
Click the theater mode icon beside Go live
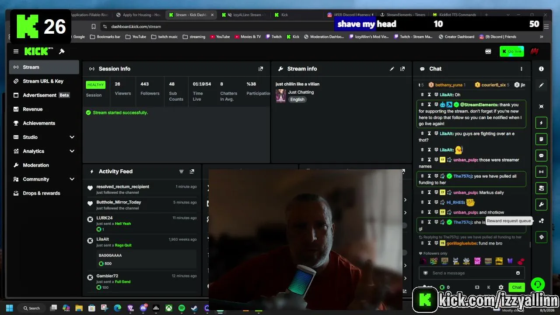pyautogui.click(x=488, y=52)
